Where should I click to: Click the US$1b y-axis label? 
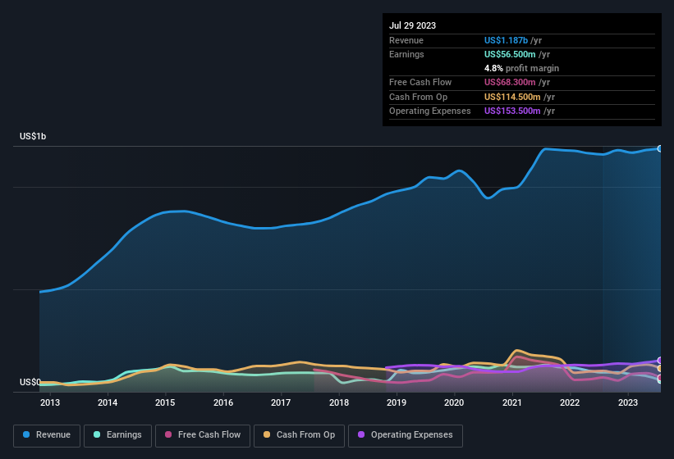(33, 136)
